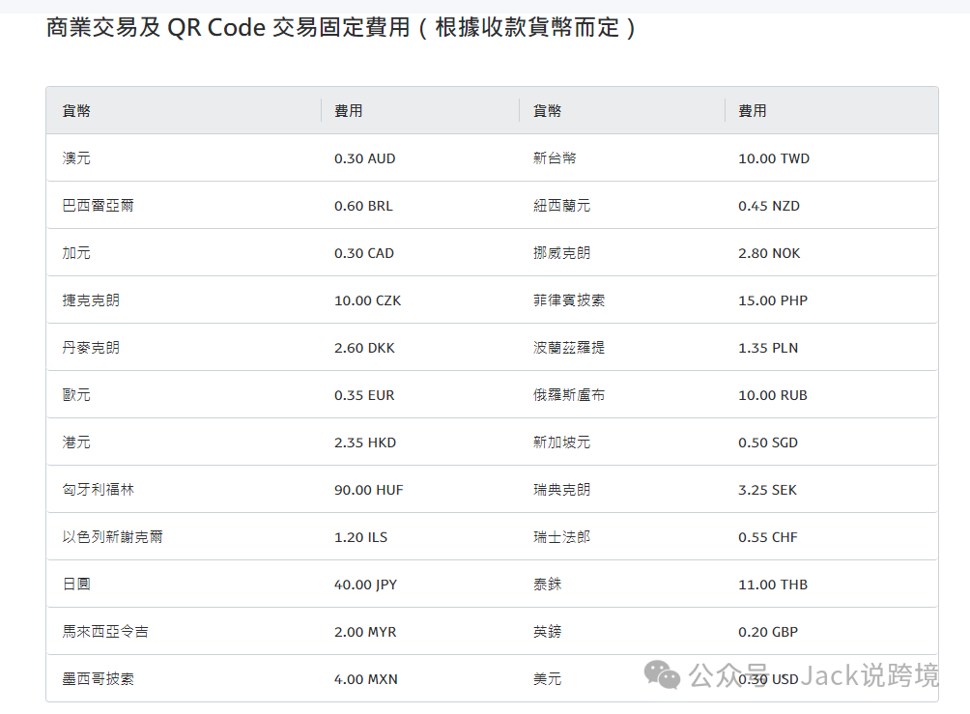This screenshot has width=970, height=714.
Task: Select the 新台幣 currency cell
Action: click(x=555, y=158)
